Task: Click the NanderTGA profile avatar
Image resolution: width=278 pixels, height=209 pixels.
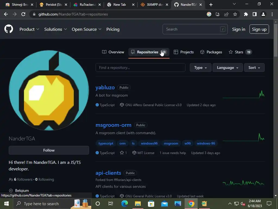Action: coord(49,90)
